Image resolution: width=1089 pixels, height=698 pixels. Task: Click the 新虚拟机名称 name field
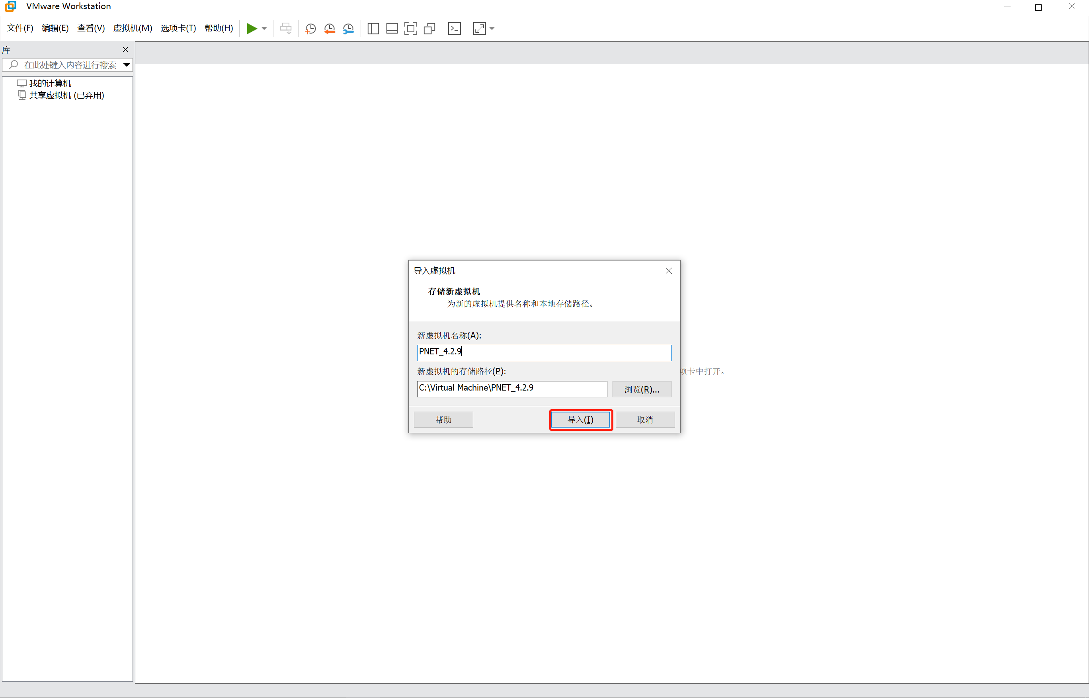pos(544,353)
